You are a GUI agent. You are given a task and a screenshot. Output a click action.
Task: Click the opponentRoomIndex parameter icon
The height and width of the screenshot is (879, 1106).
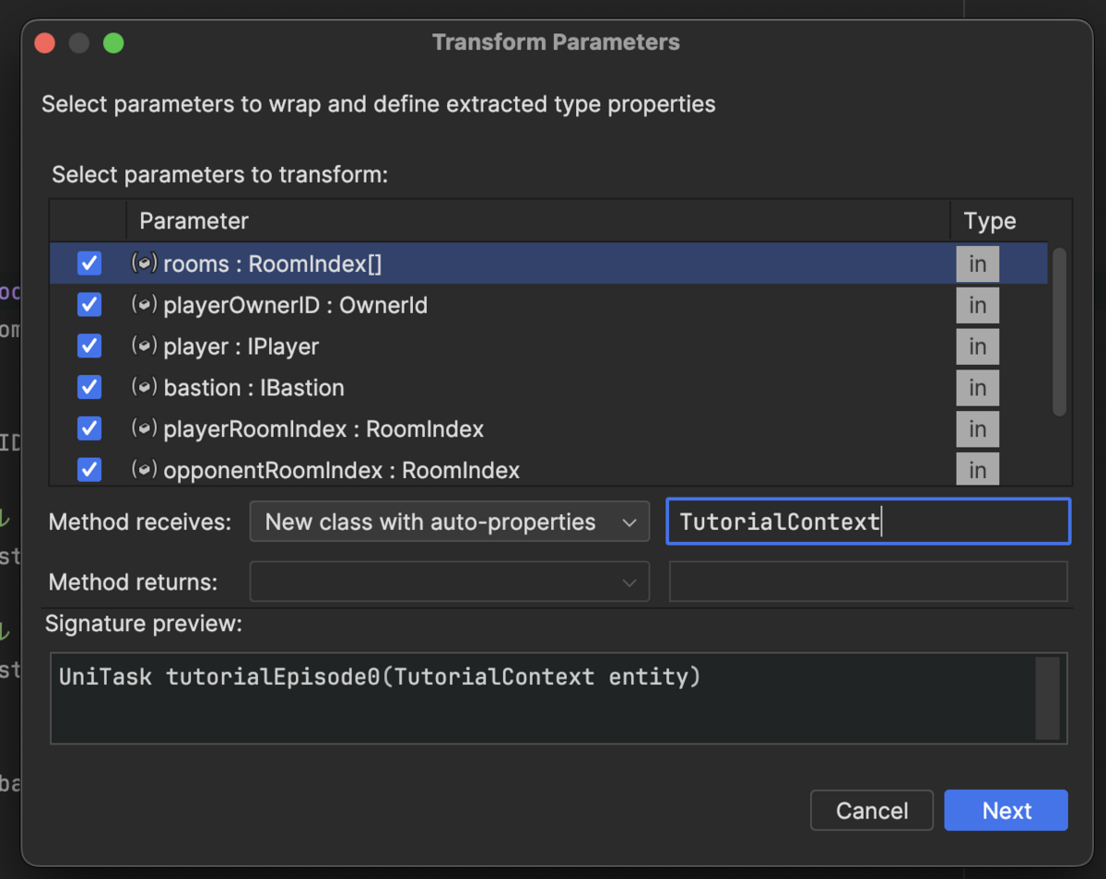point(144,470)
